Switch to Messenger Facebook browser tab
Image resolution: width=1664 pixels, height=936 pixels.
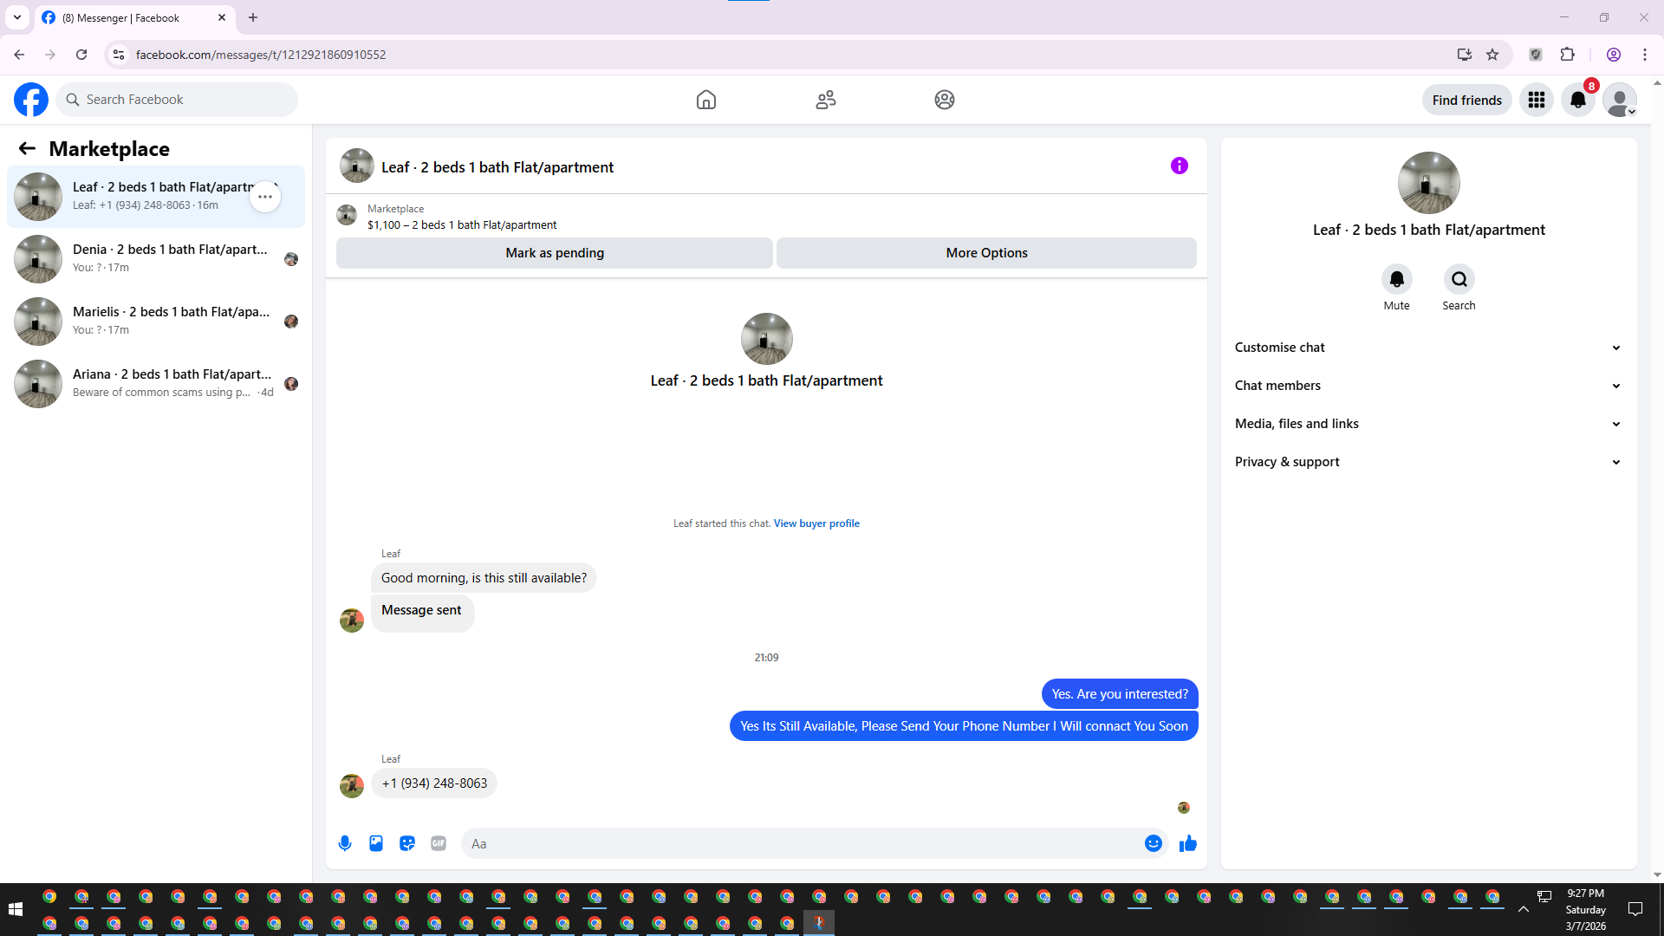pyautogui.click(x=134, y=17)
